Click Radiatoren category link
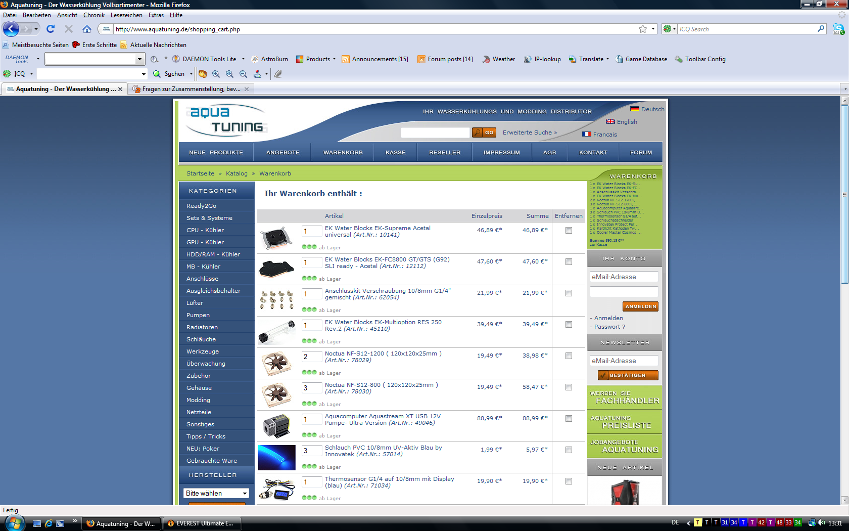This screenshot has height=531, width=849. tap(202, 327)
